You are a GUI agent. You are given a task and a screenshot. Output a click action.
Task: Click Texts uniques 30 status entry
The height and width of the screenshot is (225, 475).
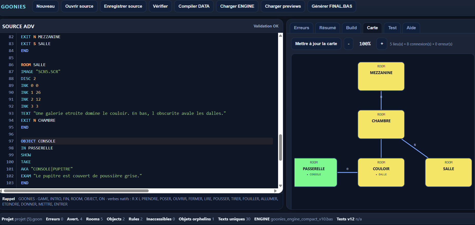[234, 219]
